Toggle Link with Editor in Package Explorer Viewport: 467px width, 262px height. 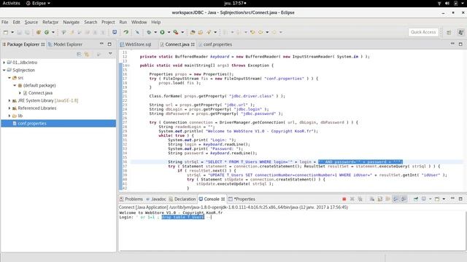(x=87, y=54)
